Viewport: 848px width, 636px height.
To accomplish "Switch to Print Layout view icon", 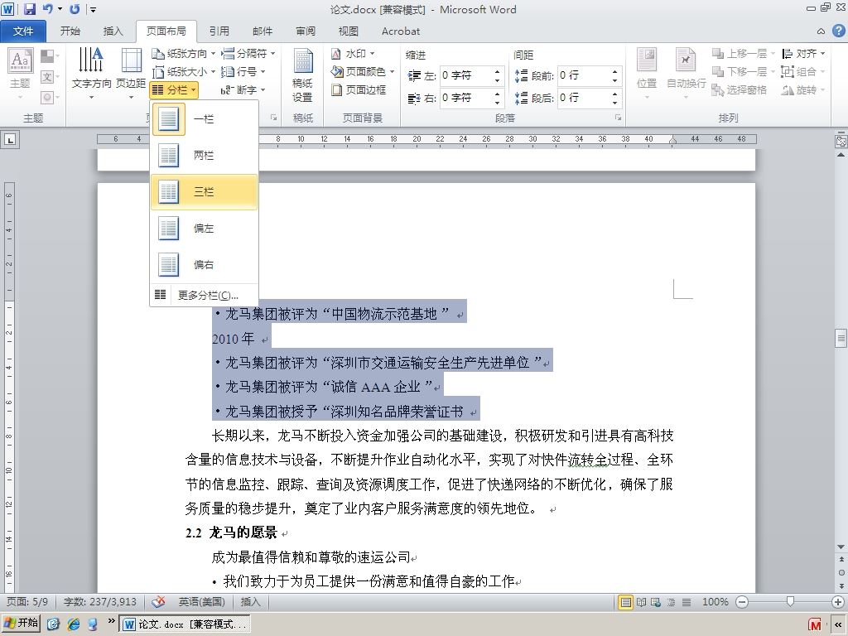I will pos(626,602).
